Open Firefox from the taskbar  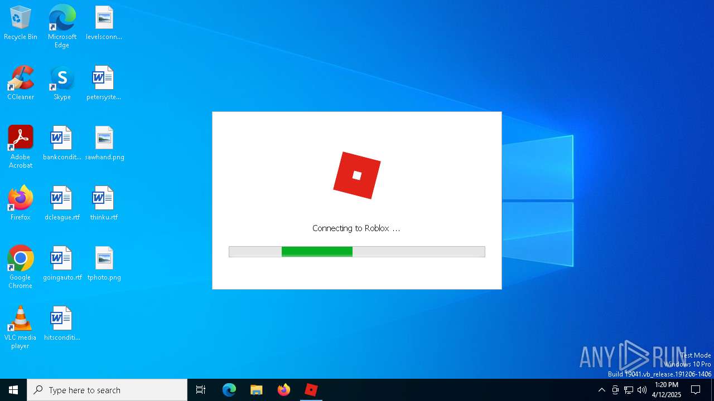point(284,390)
